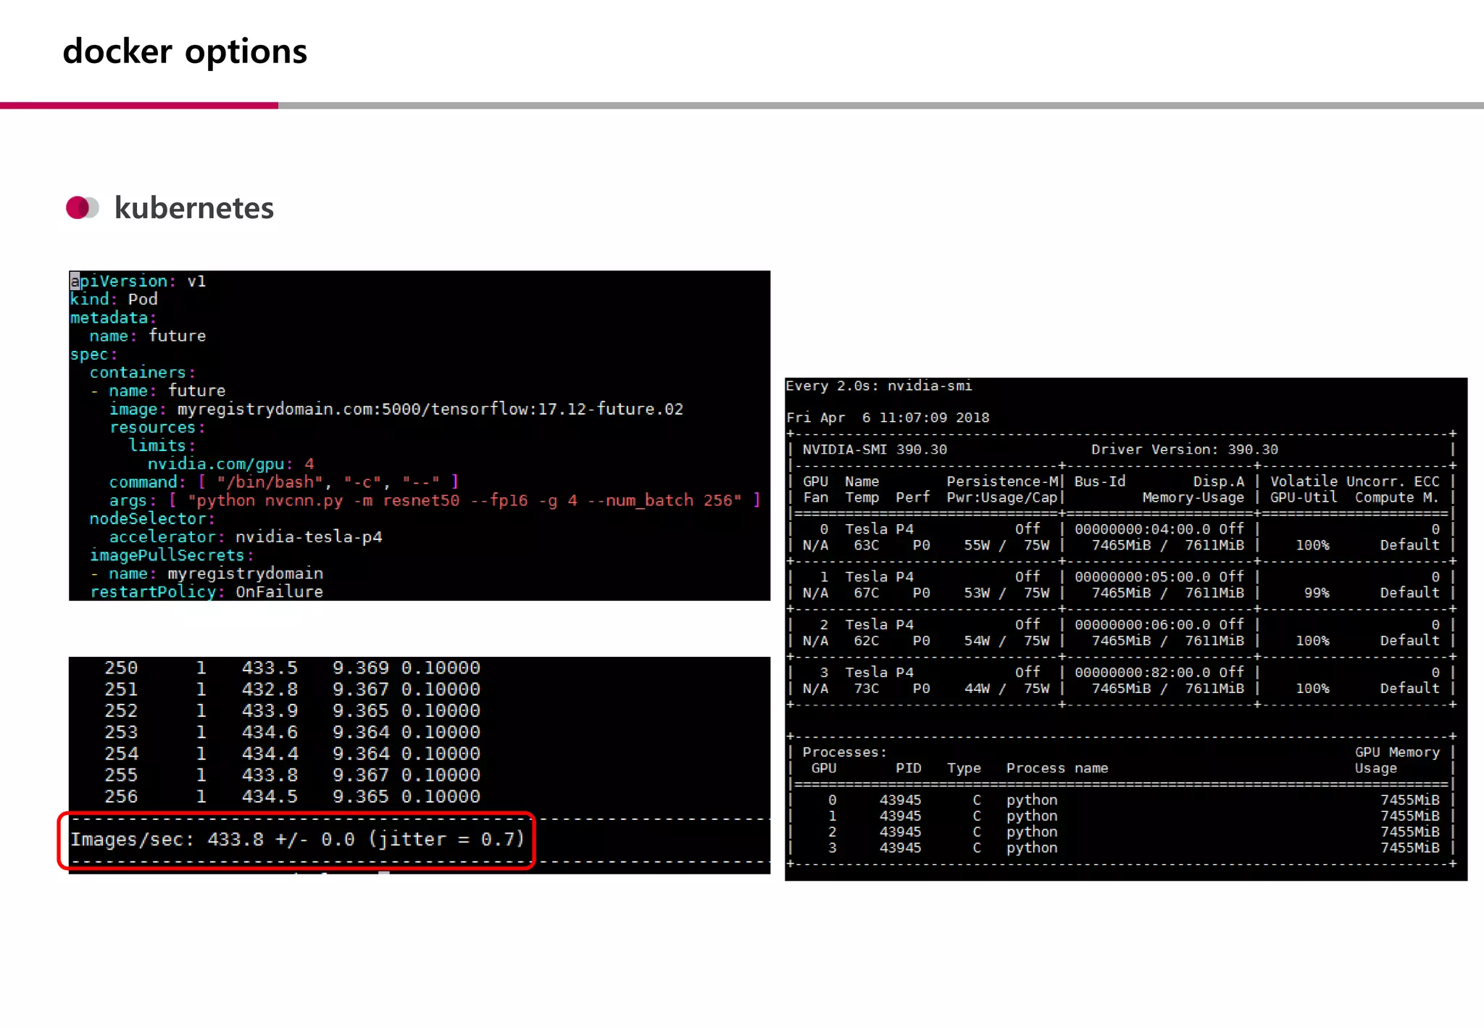Screen dimensions: 1484x1028
Task: Click the command line with "/bin/bash"
Action: click(x=284, y=482)
